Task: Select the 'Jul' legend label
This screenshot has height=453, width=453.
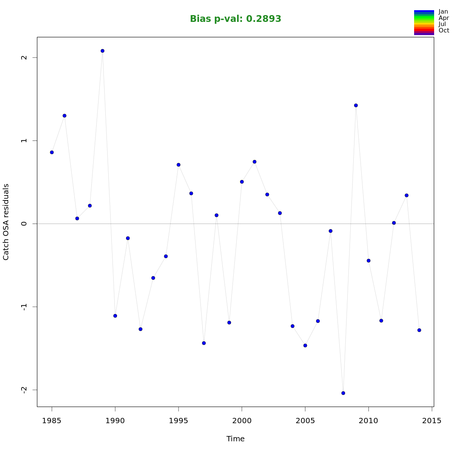Action: [442, 24]
